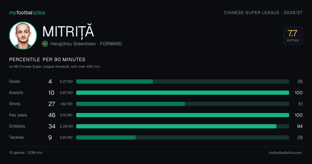Click the Hangzhou Greentown club crest icon
This screenshot has height=164, width=312.
[45, 44]
